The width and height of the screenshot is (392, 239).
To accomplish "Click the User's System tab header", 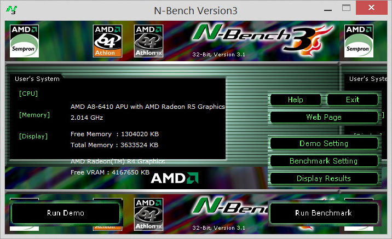I will point(37,79).
